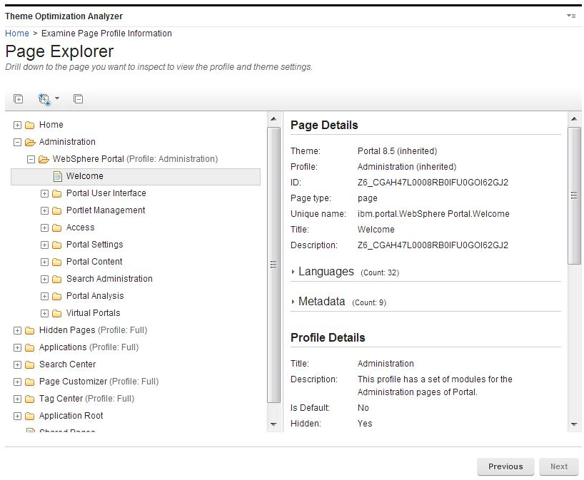Click the Search Administration folder icon
The width and height of the screenshot is (584, 480).
57,279
